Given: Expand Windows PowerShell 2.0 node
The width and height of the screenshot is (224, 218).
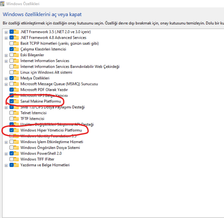Looking at the screenshot, I should click(x=6, y=154).
